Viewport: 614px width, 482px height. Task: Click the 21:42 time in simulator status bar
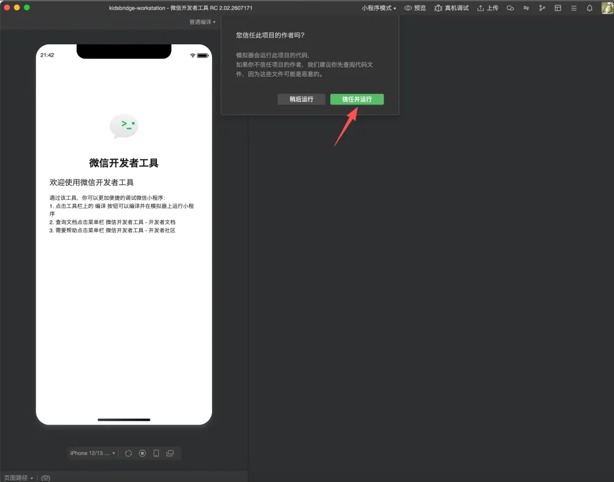[47, 55]
